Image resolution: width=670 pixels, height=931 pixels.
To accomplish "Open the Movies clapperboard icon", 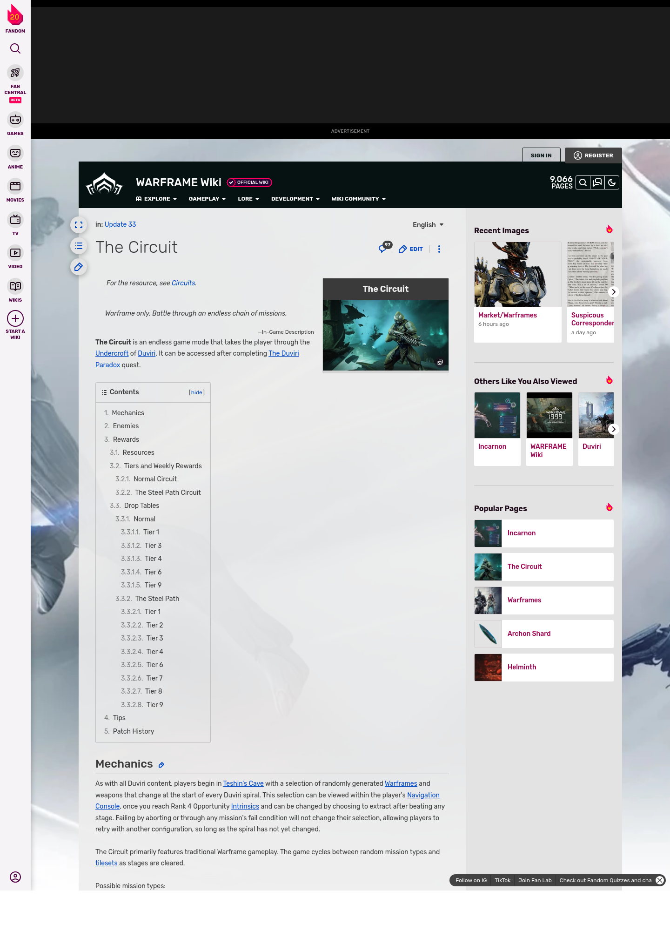I will [x=15, y=186].
